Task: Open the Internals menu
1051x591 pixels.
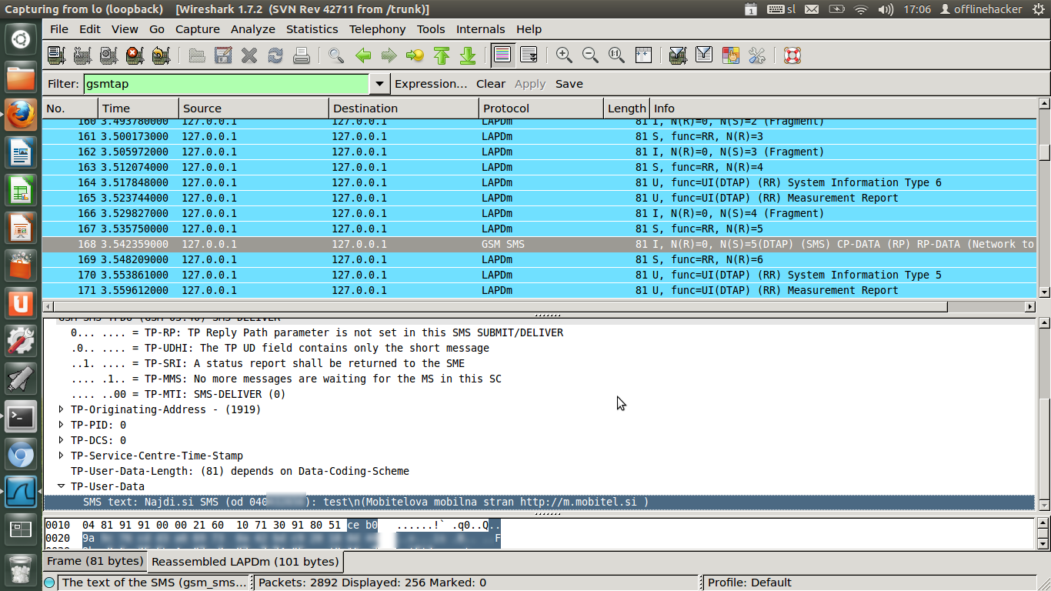Action: [x=481, y=29]
